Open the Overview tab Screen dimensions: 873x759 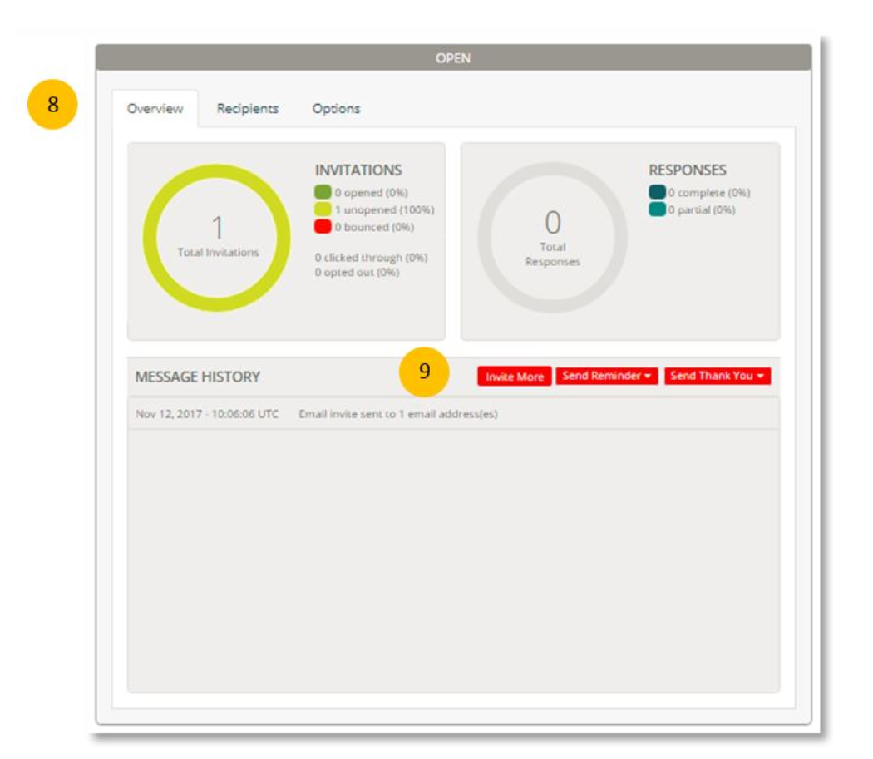(x=155, y=109)
